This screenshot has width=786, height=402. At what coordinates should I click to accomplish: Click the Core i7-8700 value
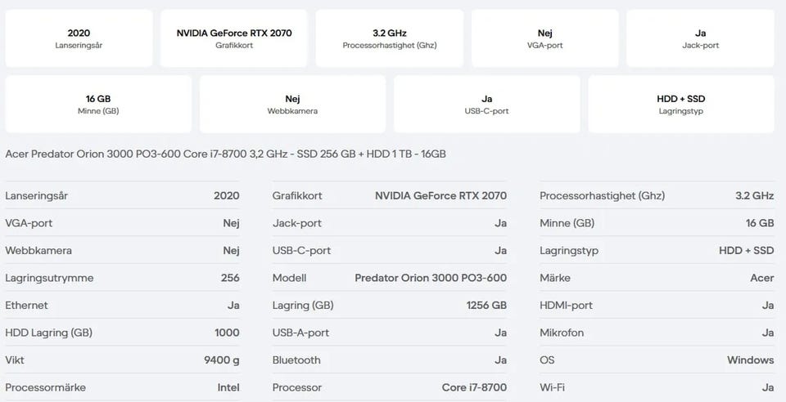[474, 387]
